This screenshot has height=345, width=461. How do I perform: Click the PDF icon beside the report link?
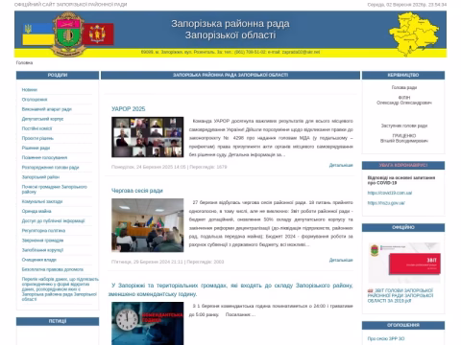tap(371, 290)
